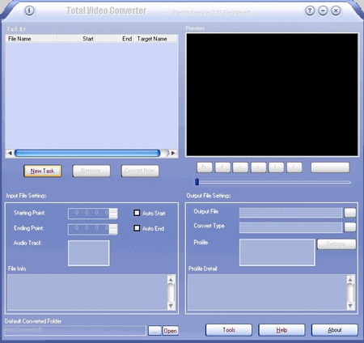This screenshot has width=364, height=343.
Task: Enable the Auto End checkbox
Action: click(x=137, y=228)
